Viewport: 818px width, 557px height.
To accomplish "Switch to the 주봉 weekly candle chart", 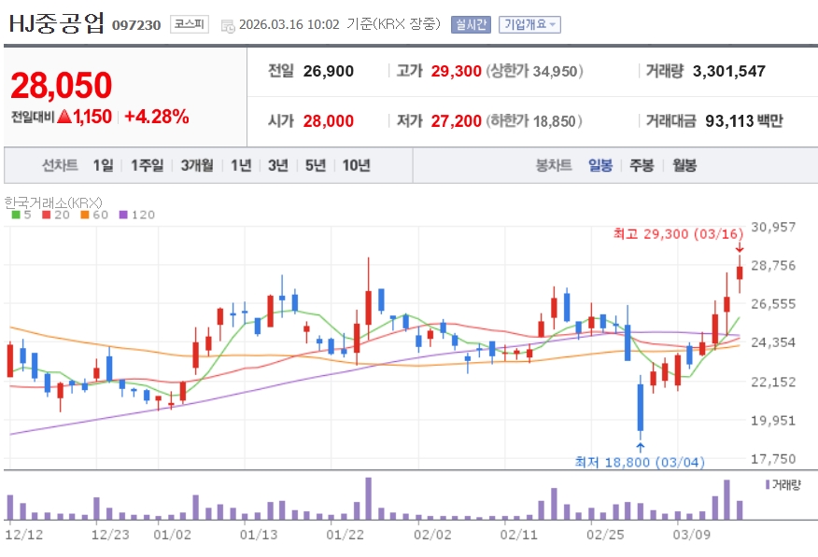I will 642,165.
